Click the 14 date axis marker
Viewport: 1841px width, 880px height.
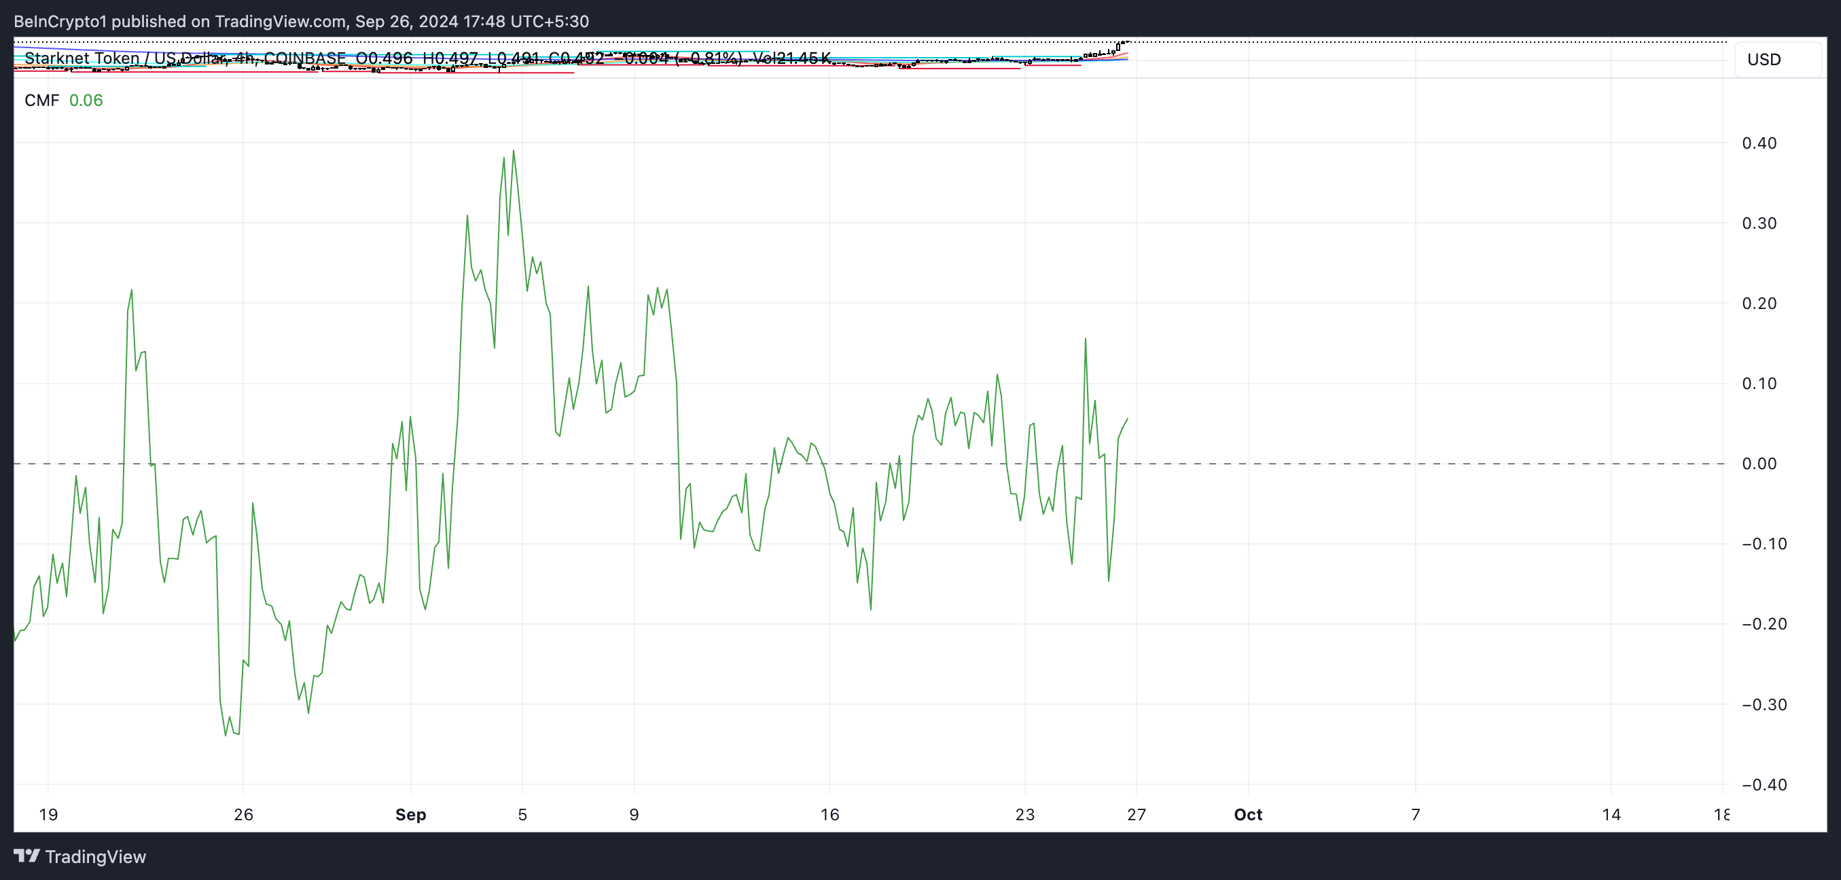(1611, 814)
